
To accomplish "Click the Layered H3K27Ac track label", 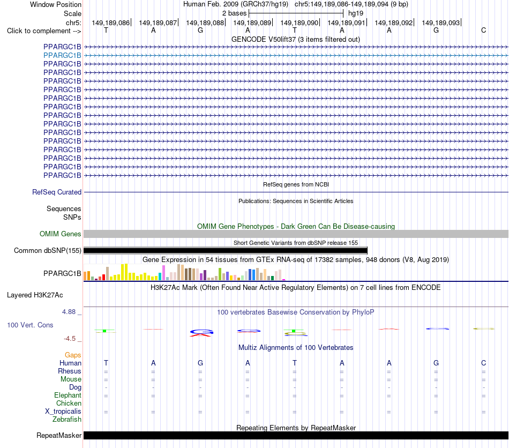I will tap(35, 295).
